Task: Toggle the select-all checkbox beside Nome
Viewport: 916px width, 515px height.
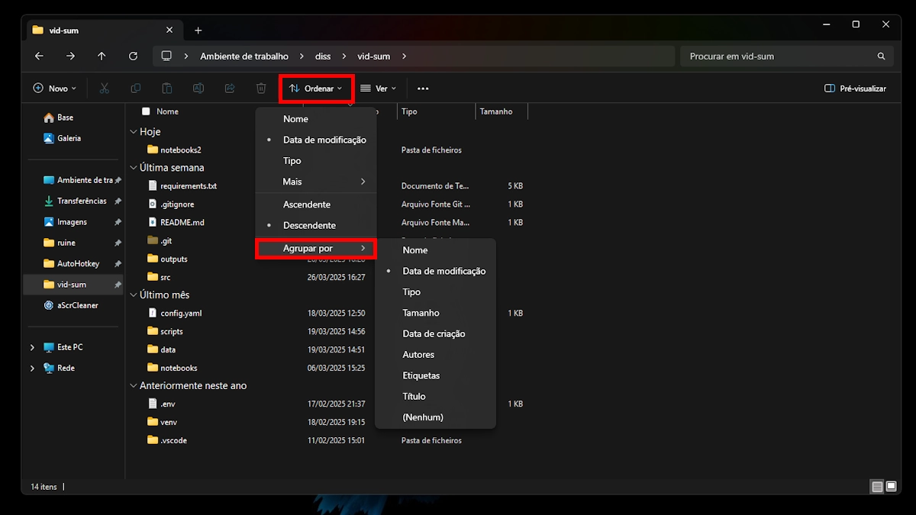Action: (146, 111)
